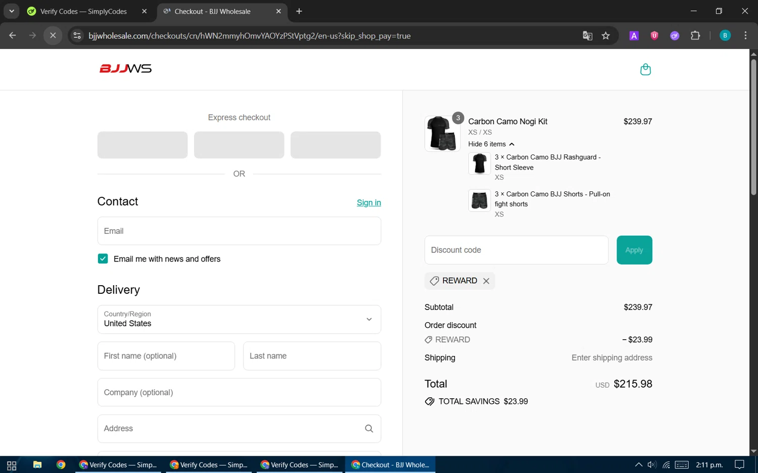
Task: Click the BJJ Shorts product thumbnail
Action: 480,200
